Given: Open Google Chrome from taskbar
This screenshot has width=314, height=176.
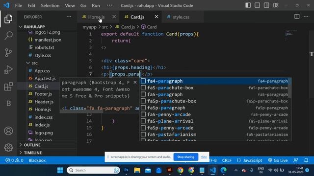Looking at the screenshot, I should pyautogui.click(x=180, y=170).
